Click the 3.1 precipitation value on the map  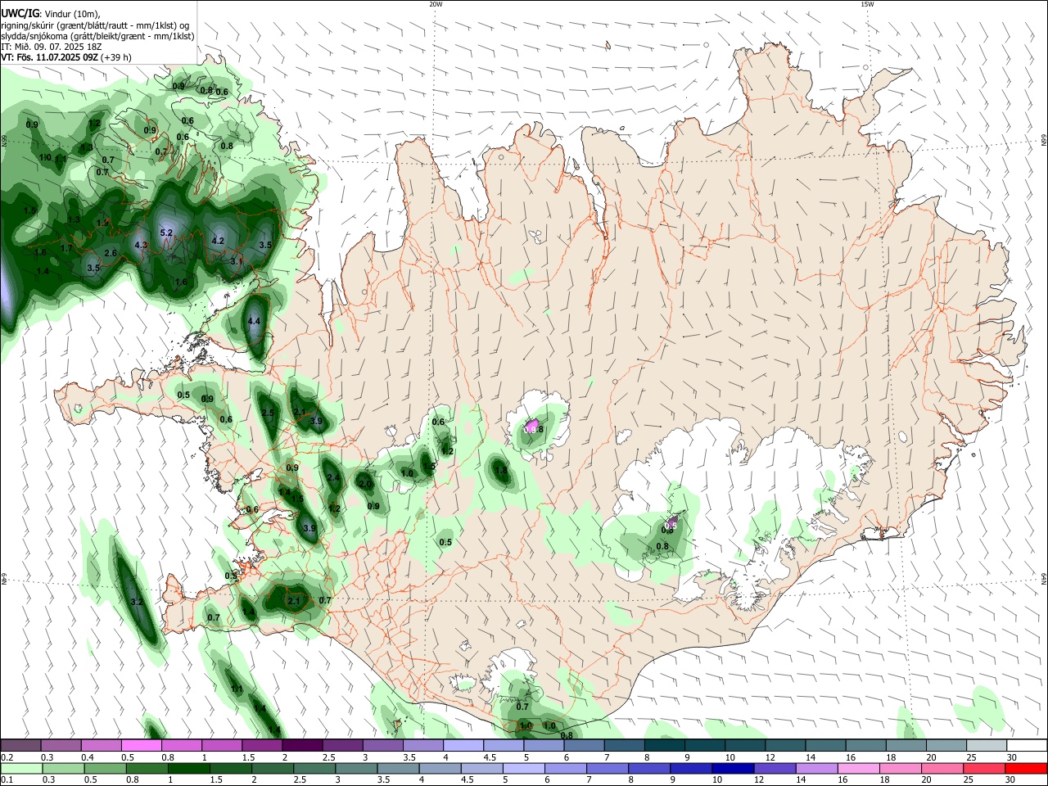click(237, 261)
